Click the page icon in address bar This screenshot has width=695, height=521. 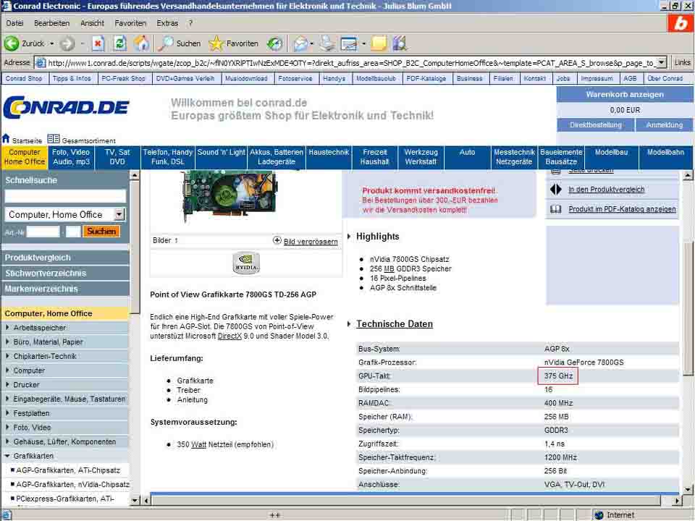(x=41, y=63)
